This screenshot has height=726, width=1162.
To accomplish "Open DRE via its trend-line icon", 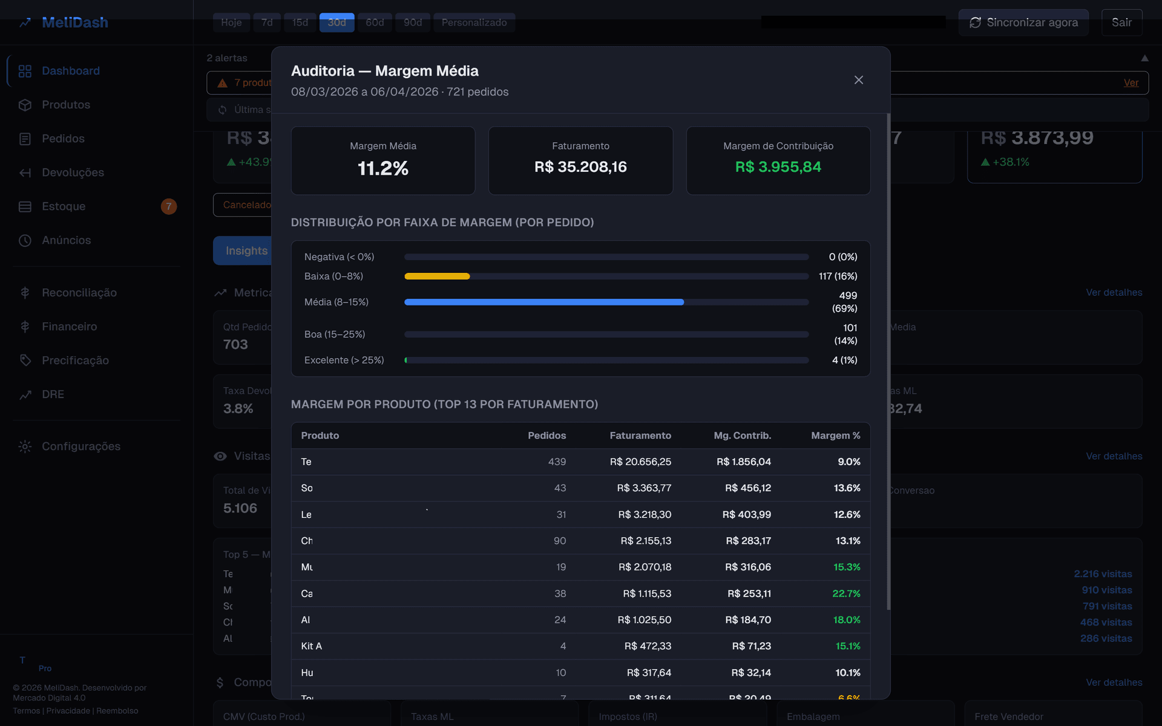I will click(x=25, y=394).
